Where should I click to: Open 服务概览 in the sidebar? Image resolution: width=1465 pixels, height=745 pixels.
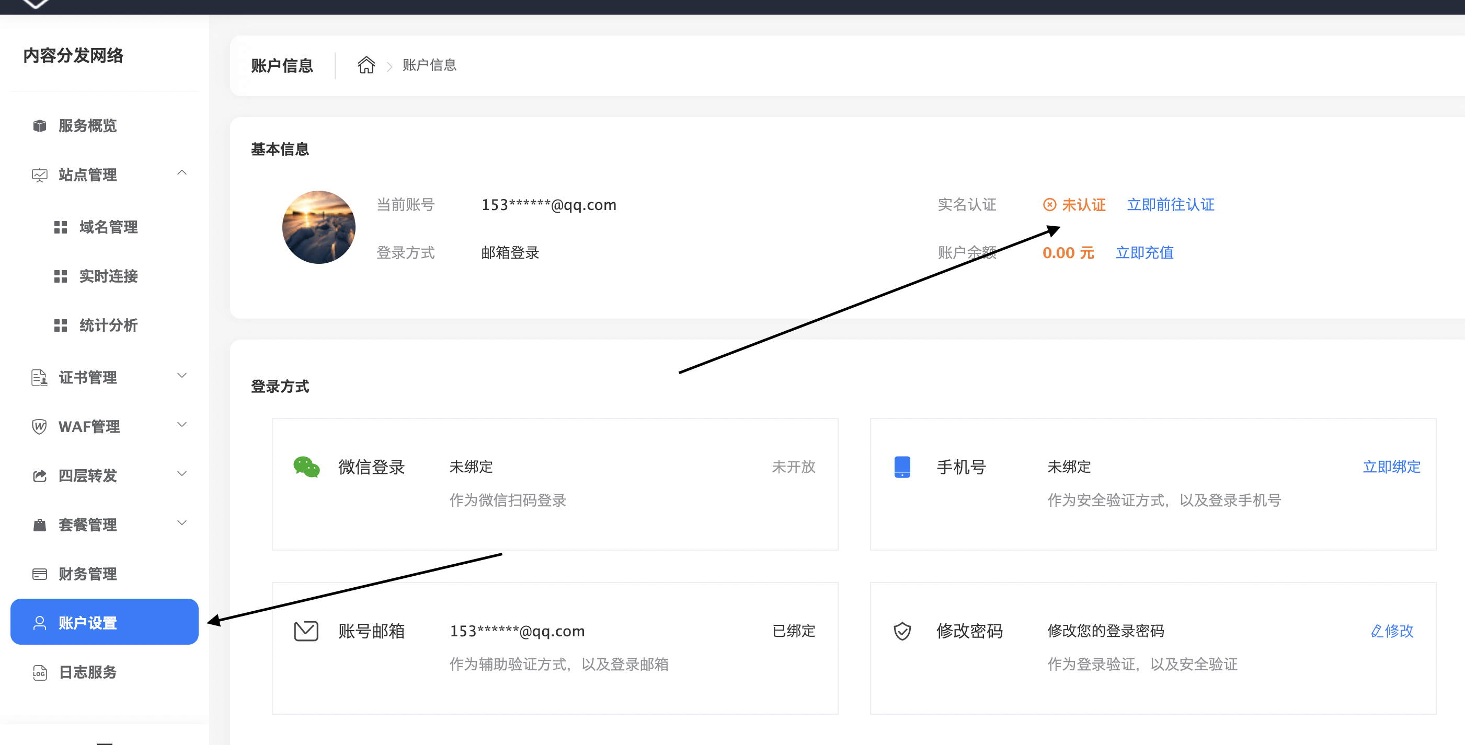104,125
